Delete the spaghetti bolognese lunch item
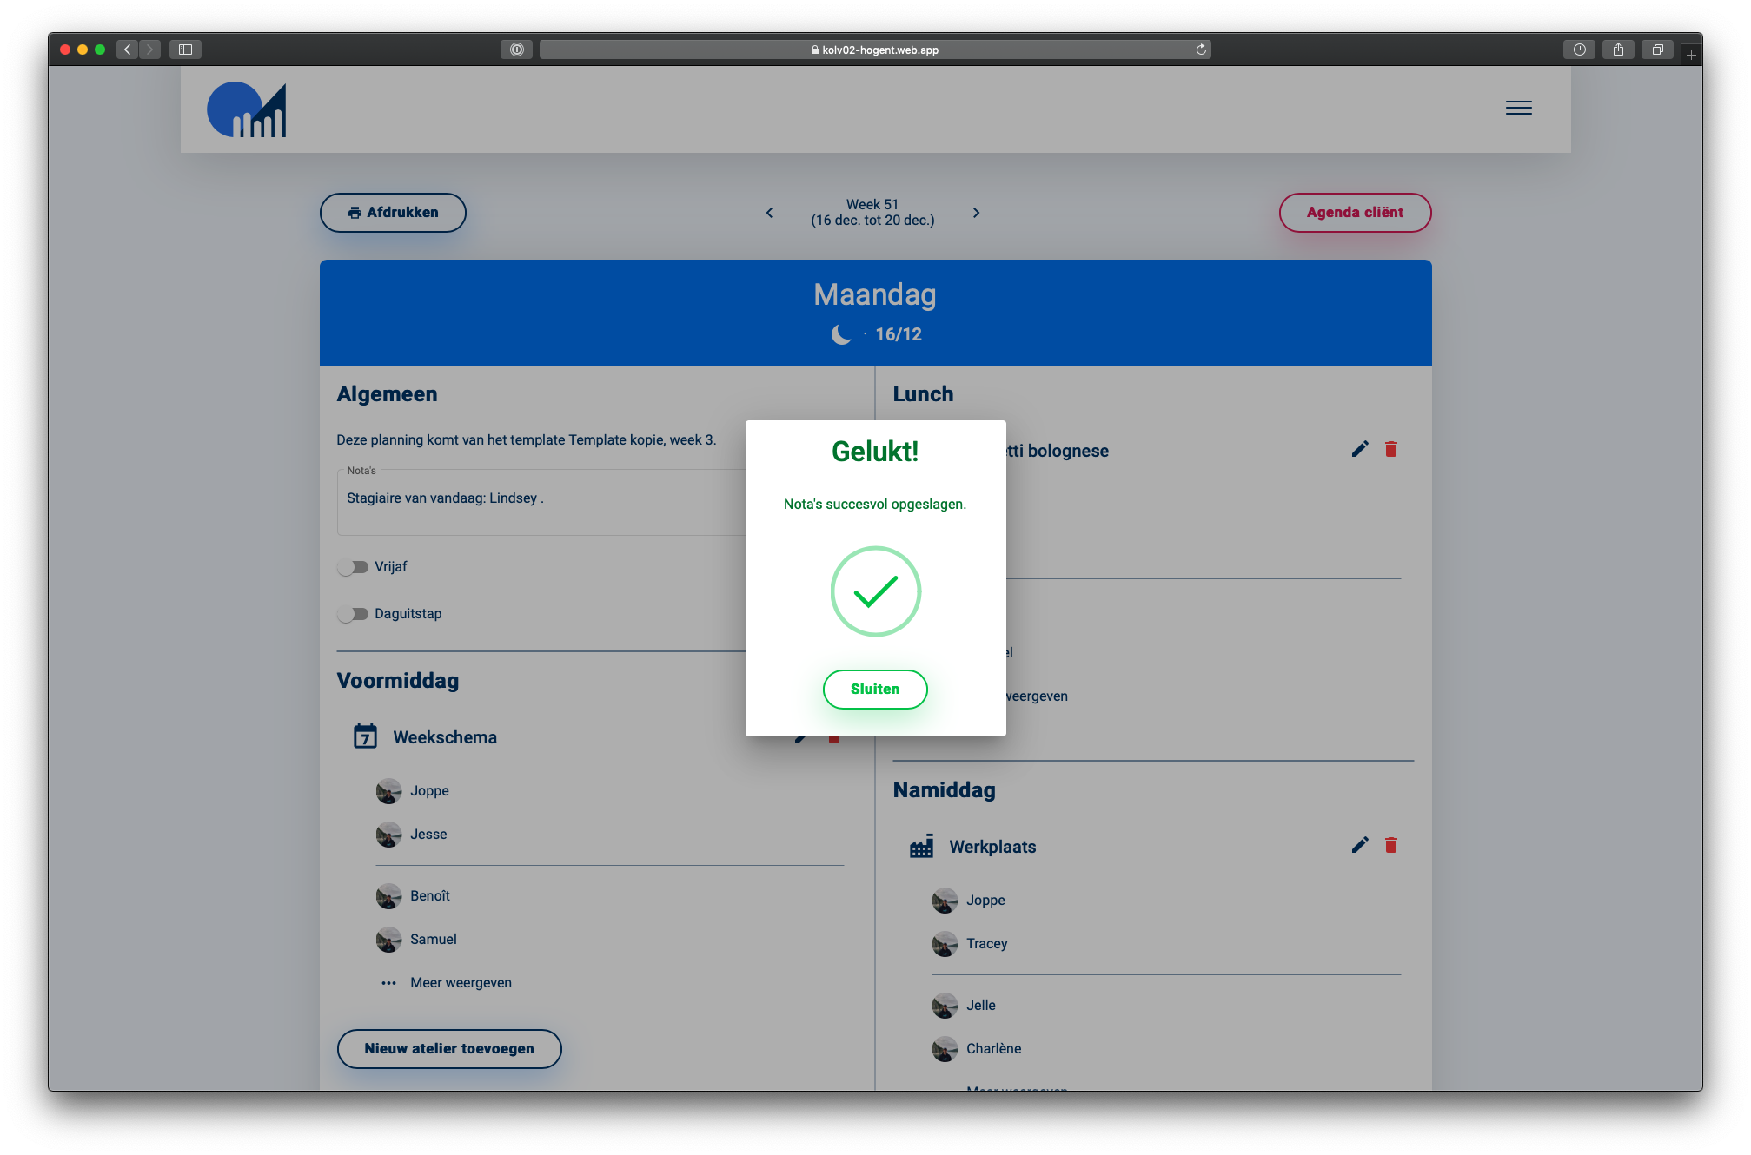 [1391, 449]
